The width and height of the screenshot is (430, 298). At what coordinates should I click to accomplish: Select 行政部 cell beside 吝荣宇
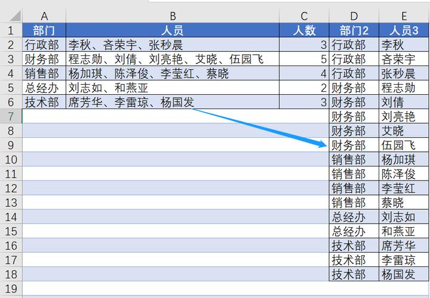tap(354, 59)
